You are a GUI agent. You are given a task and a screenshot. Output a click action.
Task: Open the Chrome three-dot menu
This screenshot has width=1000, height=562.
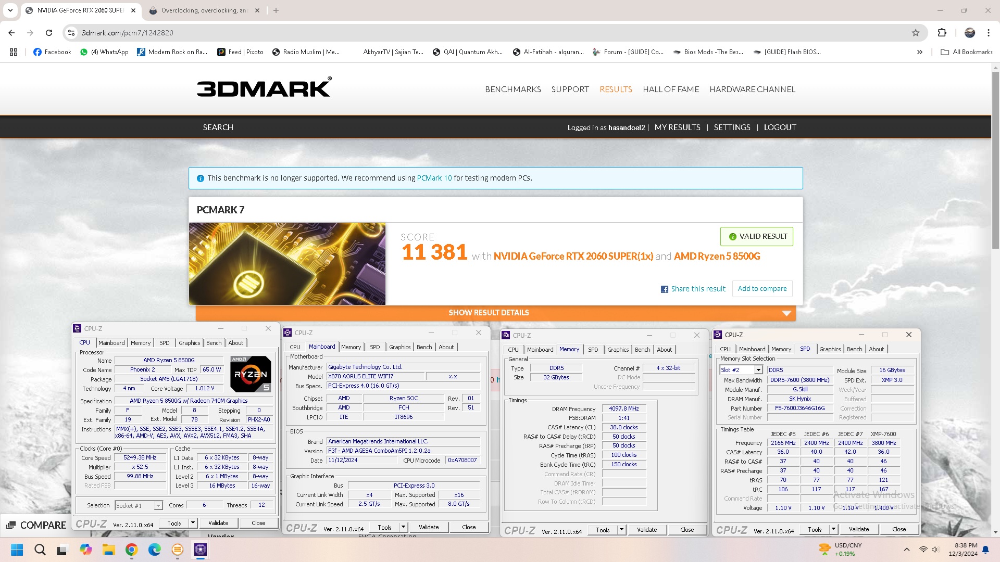point(989,33)
